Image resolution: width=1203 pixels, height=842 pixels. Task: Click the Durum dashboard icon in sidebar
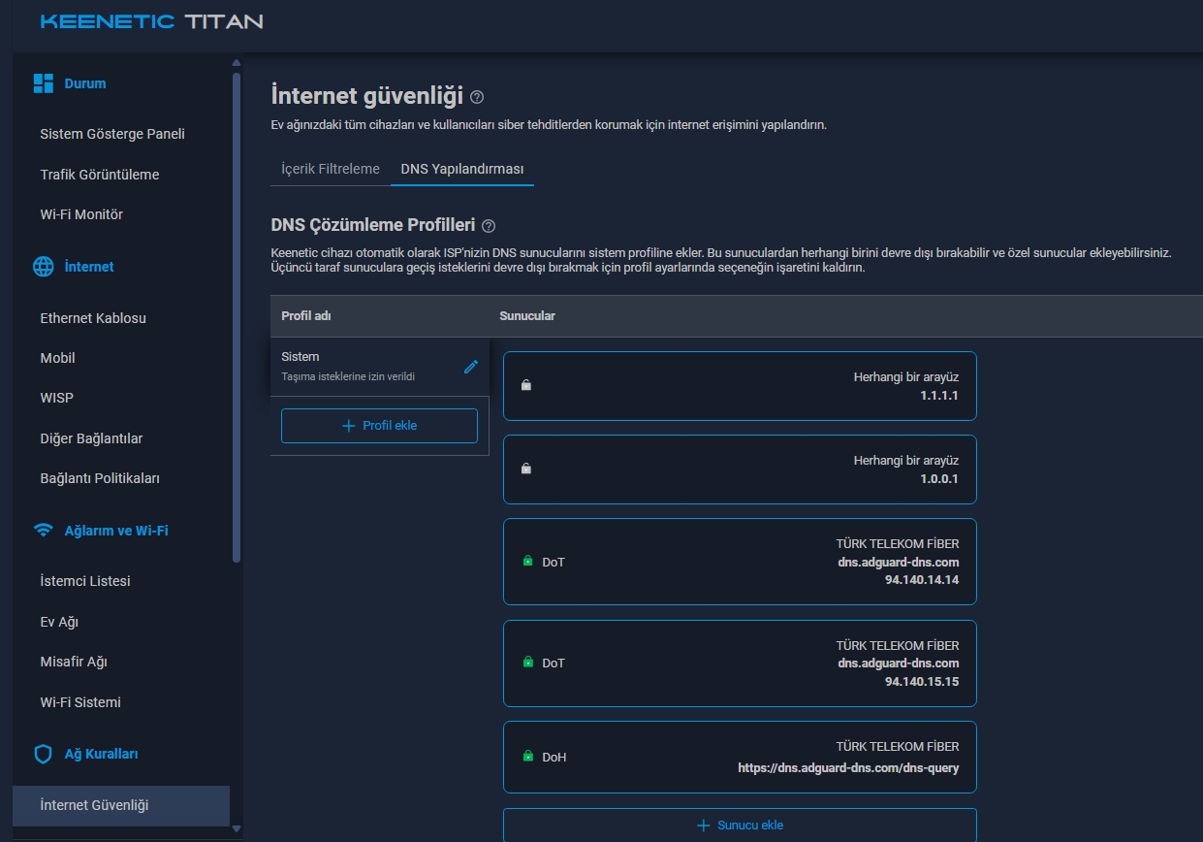coord(43,83)
